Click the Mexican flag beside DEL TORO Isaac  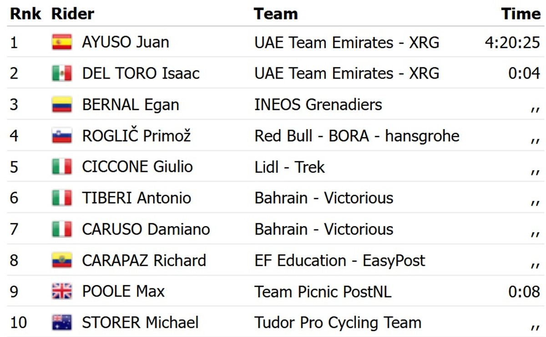pos(62,73)
